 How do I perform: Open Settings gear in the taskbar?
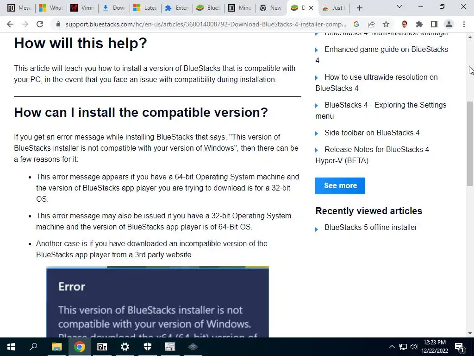tap(125, 347)
